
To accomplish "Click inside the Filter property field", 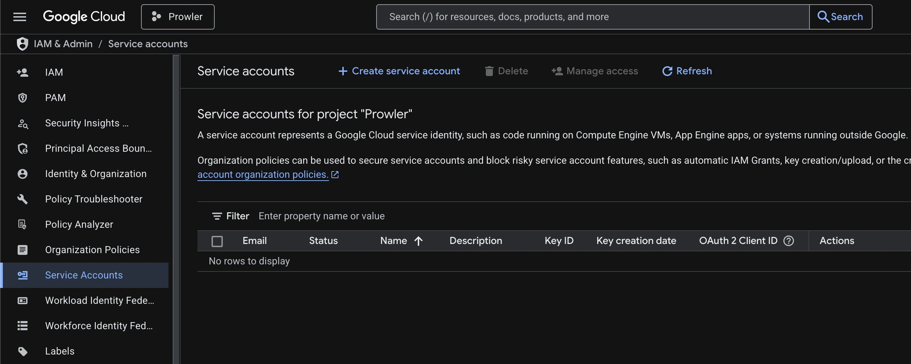I will pyautogui.click(x=322, y=216).
